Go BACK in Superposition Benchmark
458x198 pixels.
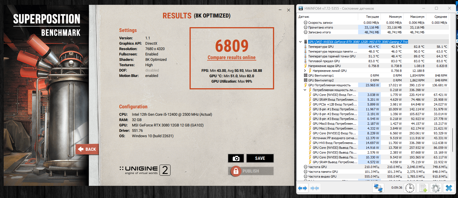point(87,149)
